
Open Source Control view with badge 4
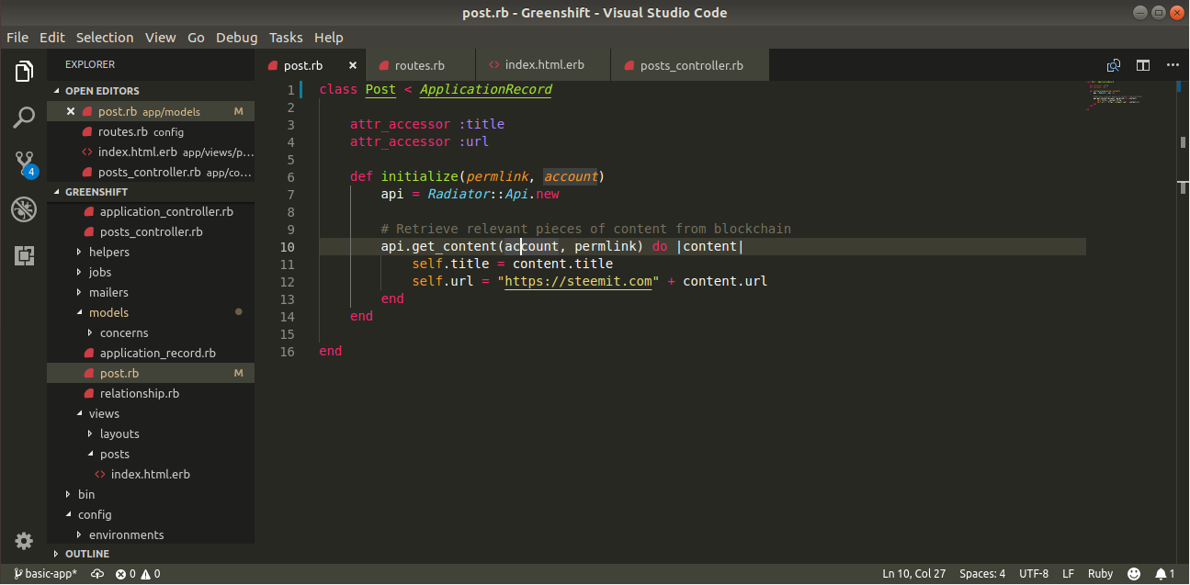point(25,163)
